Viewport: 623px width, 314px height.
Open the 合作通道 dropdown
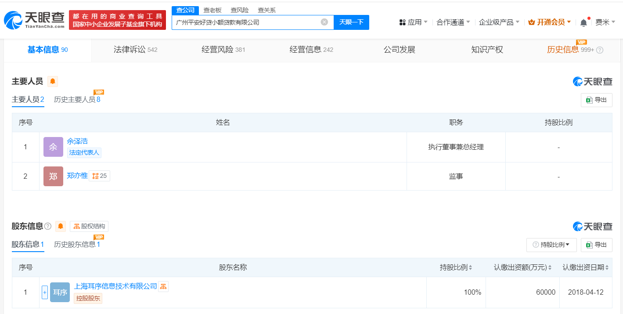click(454, 22)
